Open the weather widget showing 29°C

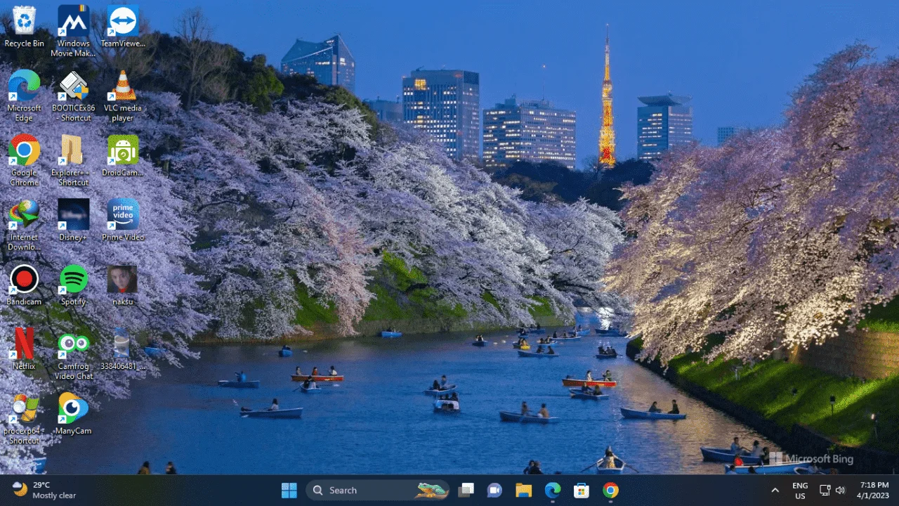coord(45,490)
